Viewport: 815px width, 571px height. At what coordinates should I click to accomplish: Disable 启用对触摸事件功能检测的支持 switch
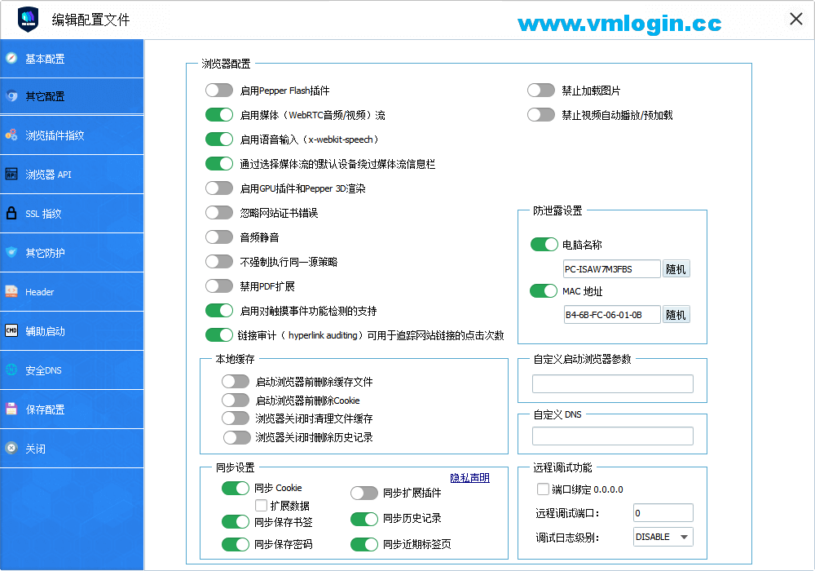[218, 311]
